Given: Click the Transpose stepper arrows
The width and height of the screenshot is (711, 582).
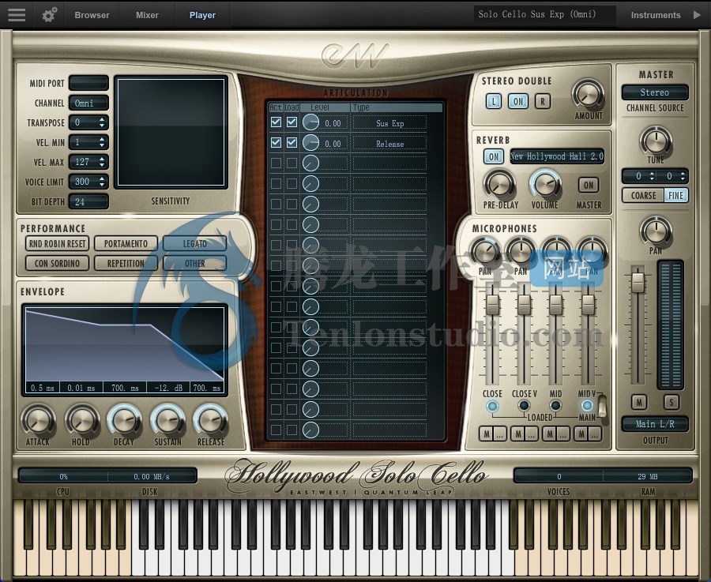Looking at the screenshot, I should coord(102,122).
